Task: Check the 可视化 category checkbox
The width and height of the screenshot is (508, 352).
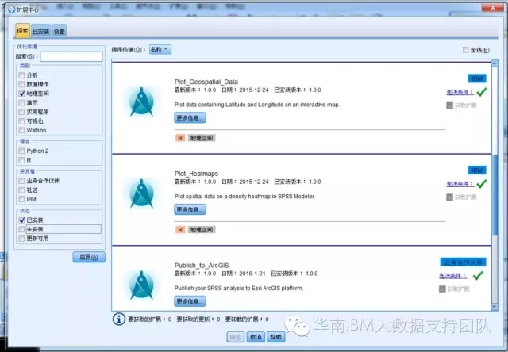Action: pyautogui.click(x=21, y=121)
